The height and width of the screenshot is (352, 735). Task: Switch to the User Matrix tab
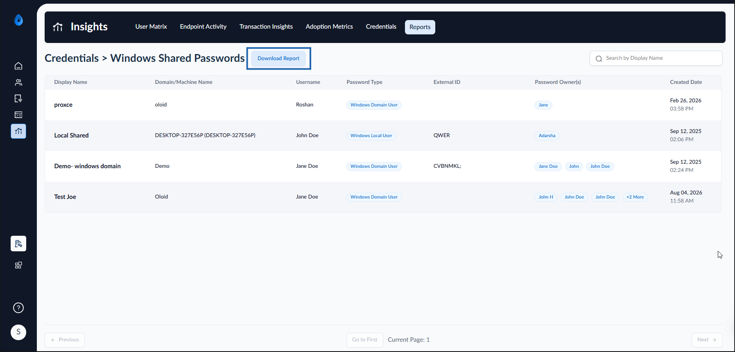[151, 27]
